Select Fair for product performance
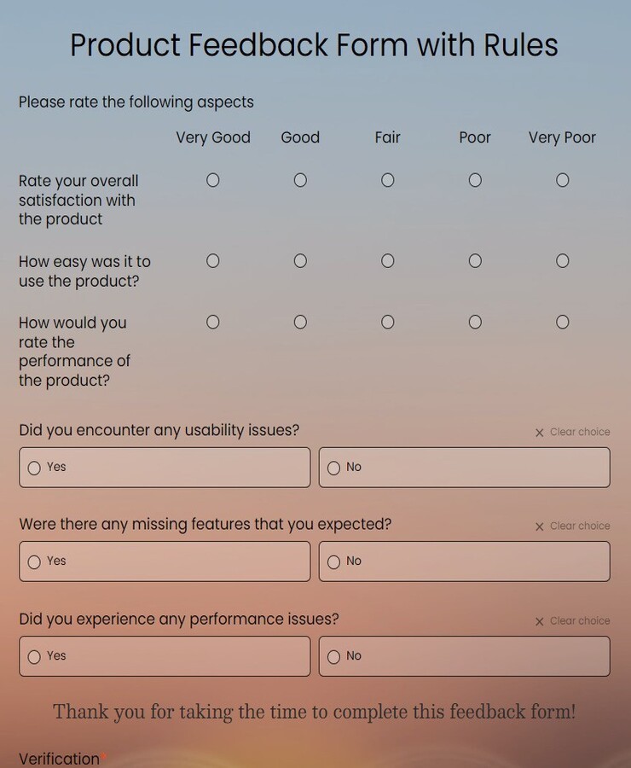 coord(387,321)
